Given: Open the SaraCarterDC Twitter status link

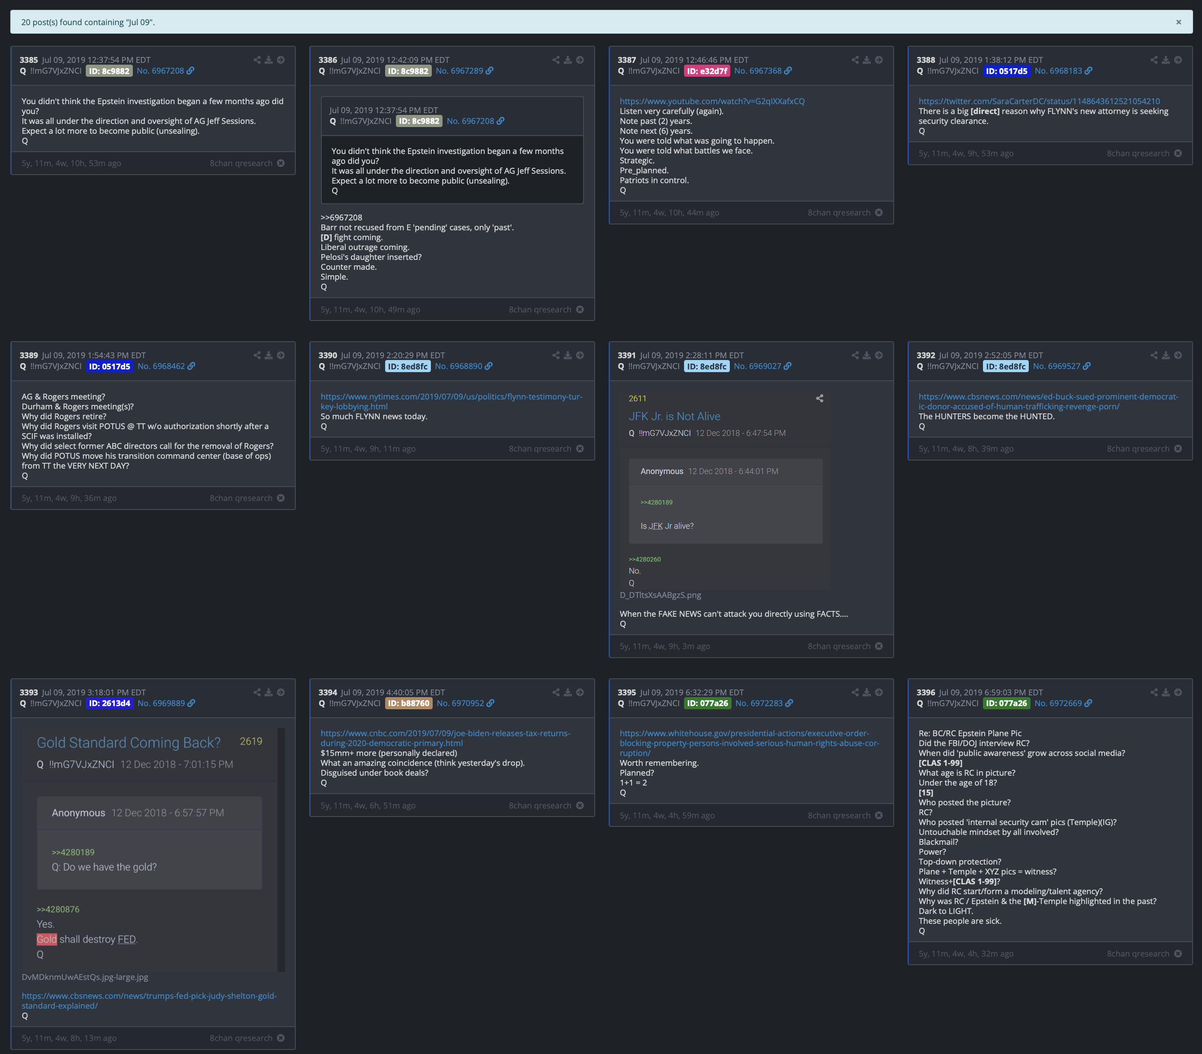Looking at the screenshot, I should (x=1039, y=101).
